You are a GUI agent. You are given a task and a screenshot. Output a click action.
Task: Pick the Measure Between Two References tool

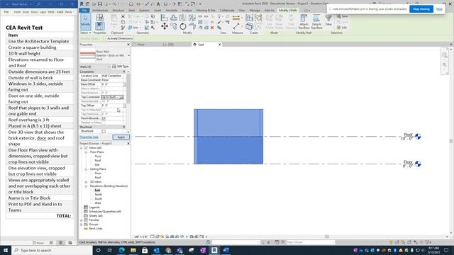(x=236, y=27)
